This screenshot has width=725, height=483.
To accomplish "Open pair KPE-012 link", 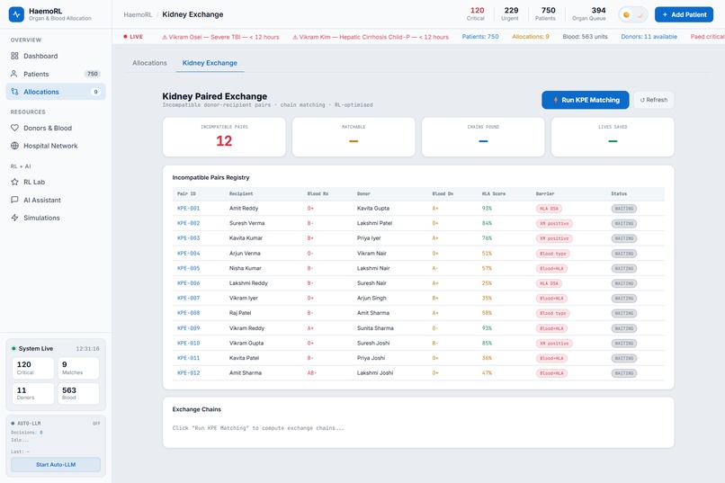I will [188, 373].
